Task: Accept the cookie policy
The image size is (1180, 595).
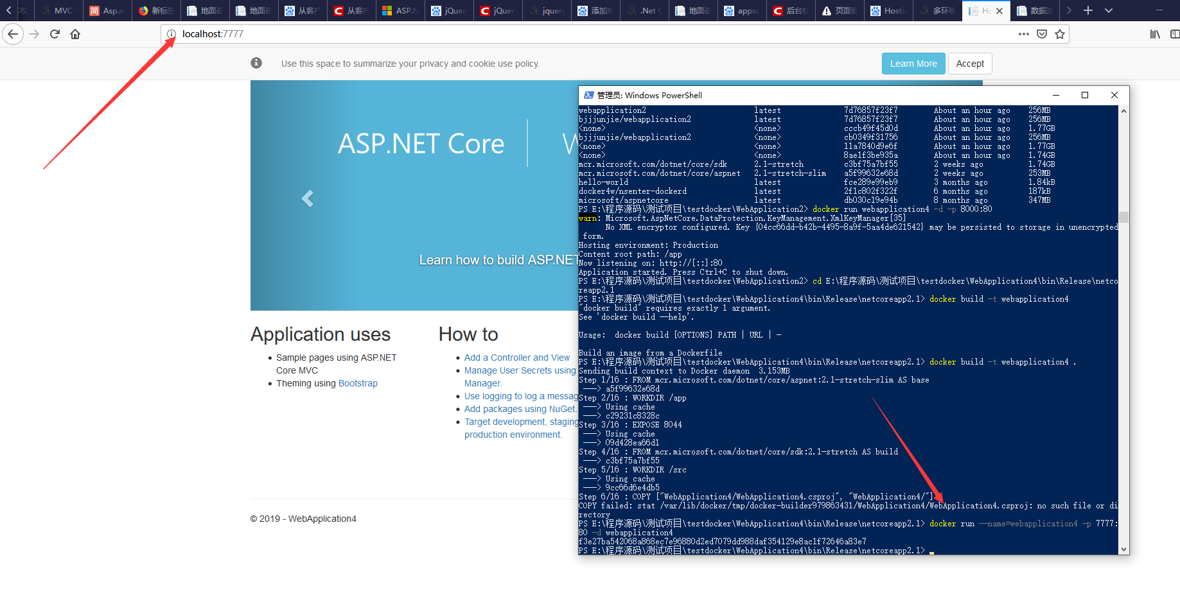Action: pyautogui.click(x=970, y=64)
